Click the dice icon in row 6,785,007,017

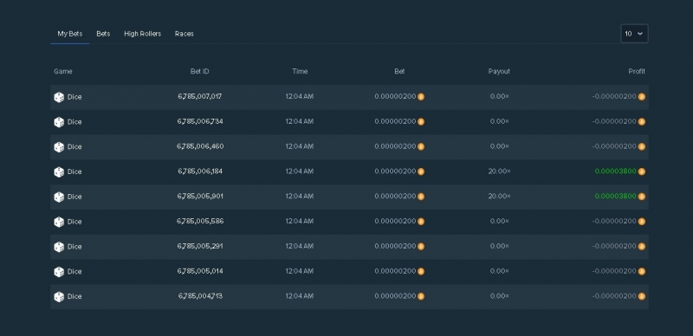[x=59, y=97]
